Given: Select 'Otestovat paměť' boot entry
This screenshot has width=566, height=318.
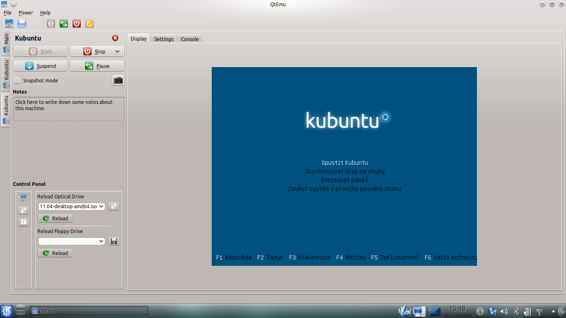Looking at the screenshot, I should pyautogui.click(x=344, y=180).
